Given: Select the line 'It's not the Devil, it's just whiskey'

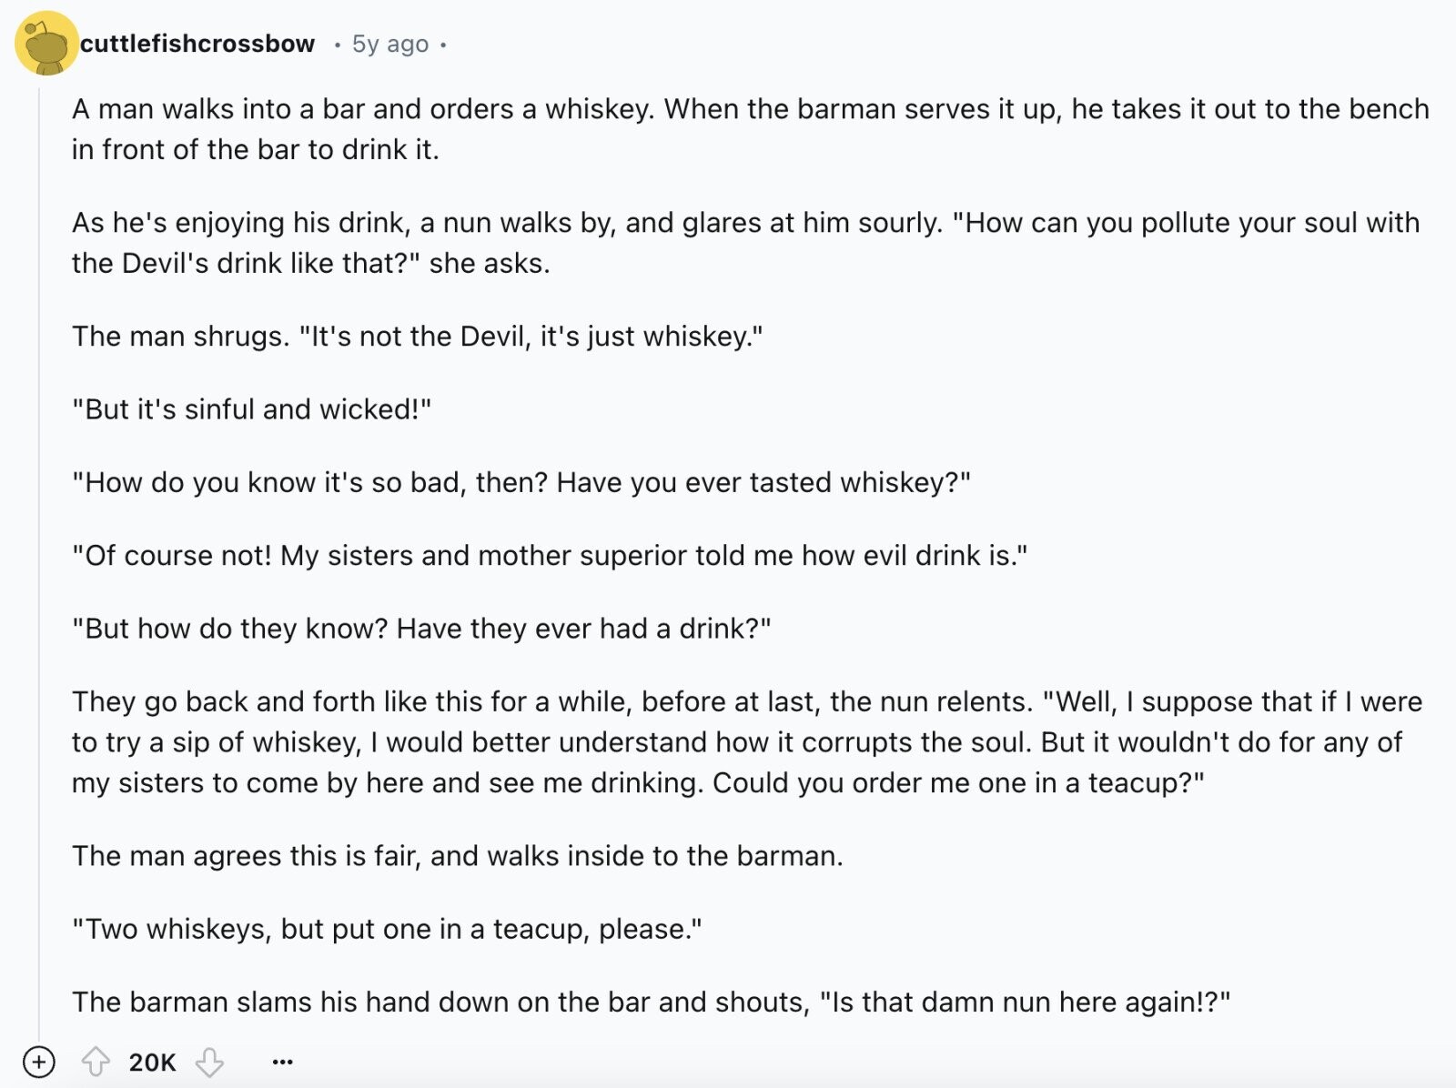Looking at the screenshot, I should [418, 337].
